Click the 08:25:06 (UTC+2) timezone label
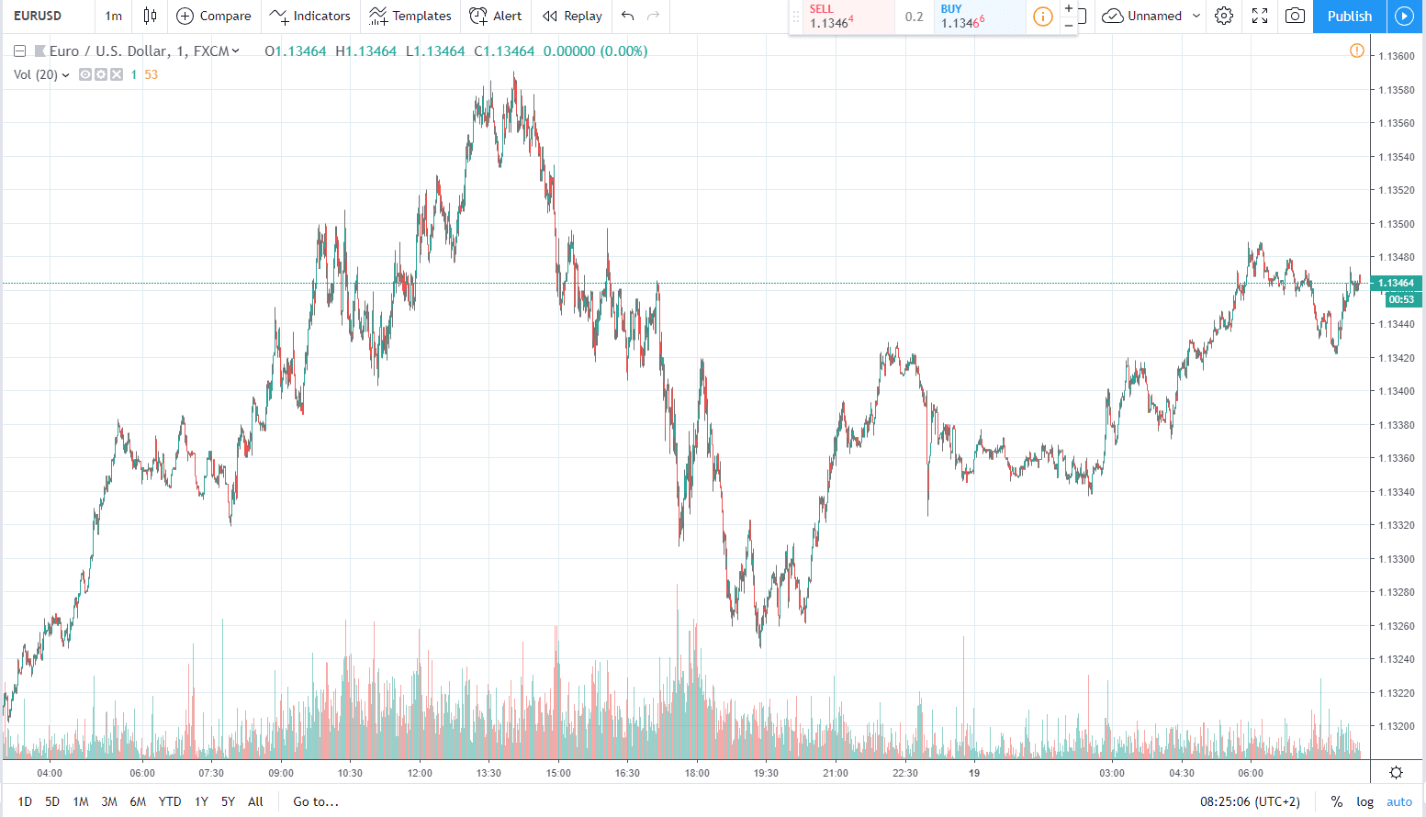Screen dimensions: 1426x817 pyautogui.click(x=1250, y=801)
